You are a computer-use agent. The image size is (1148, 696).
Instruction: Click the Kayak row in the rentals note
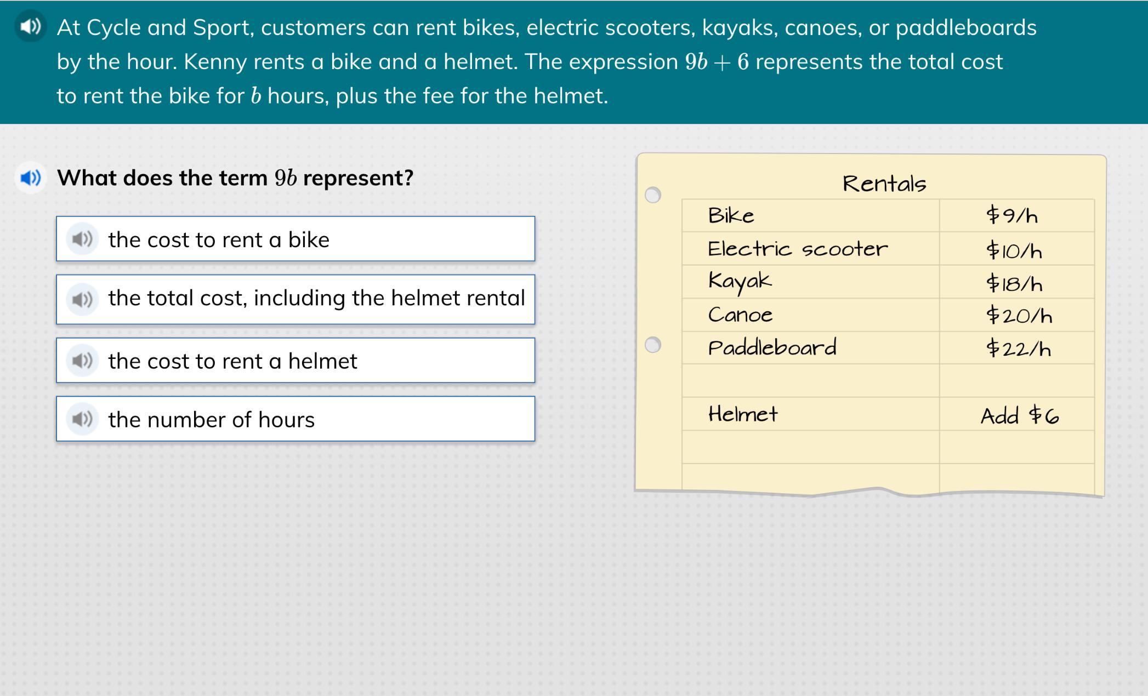(x=740, y=281)
